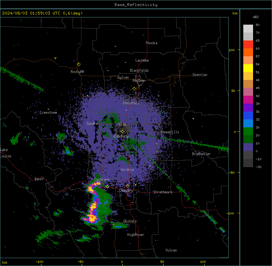Select the magenta 42-39 dBZ legend swatch

248,100
